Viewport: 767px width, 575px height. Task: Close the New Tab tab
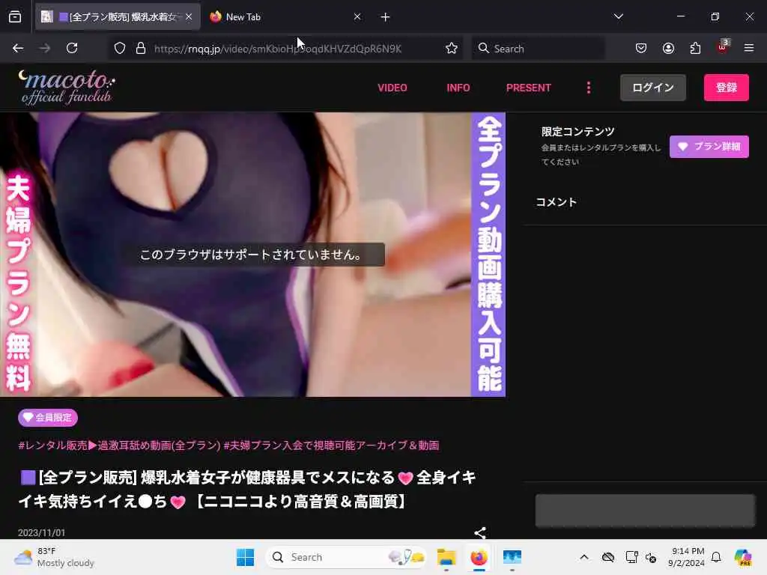click(x=357, y=17)
